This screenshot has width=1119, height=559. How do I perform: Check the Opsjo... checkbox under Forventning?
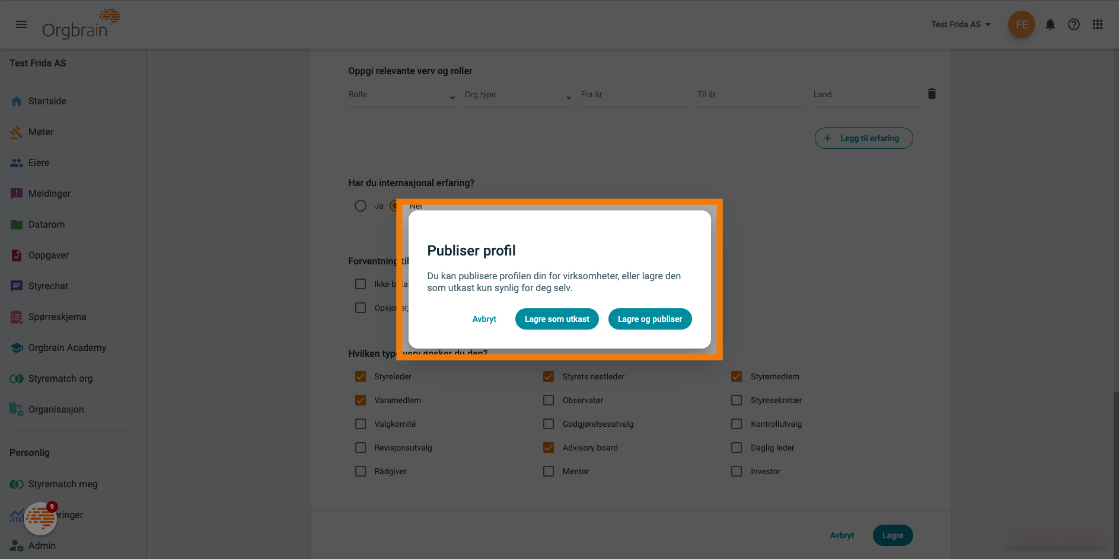(x=361, y=308)
